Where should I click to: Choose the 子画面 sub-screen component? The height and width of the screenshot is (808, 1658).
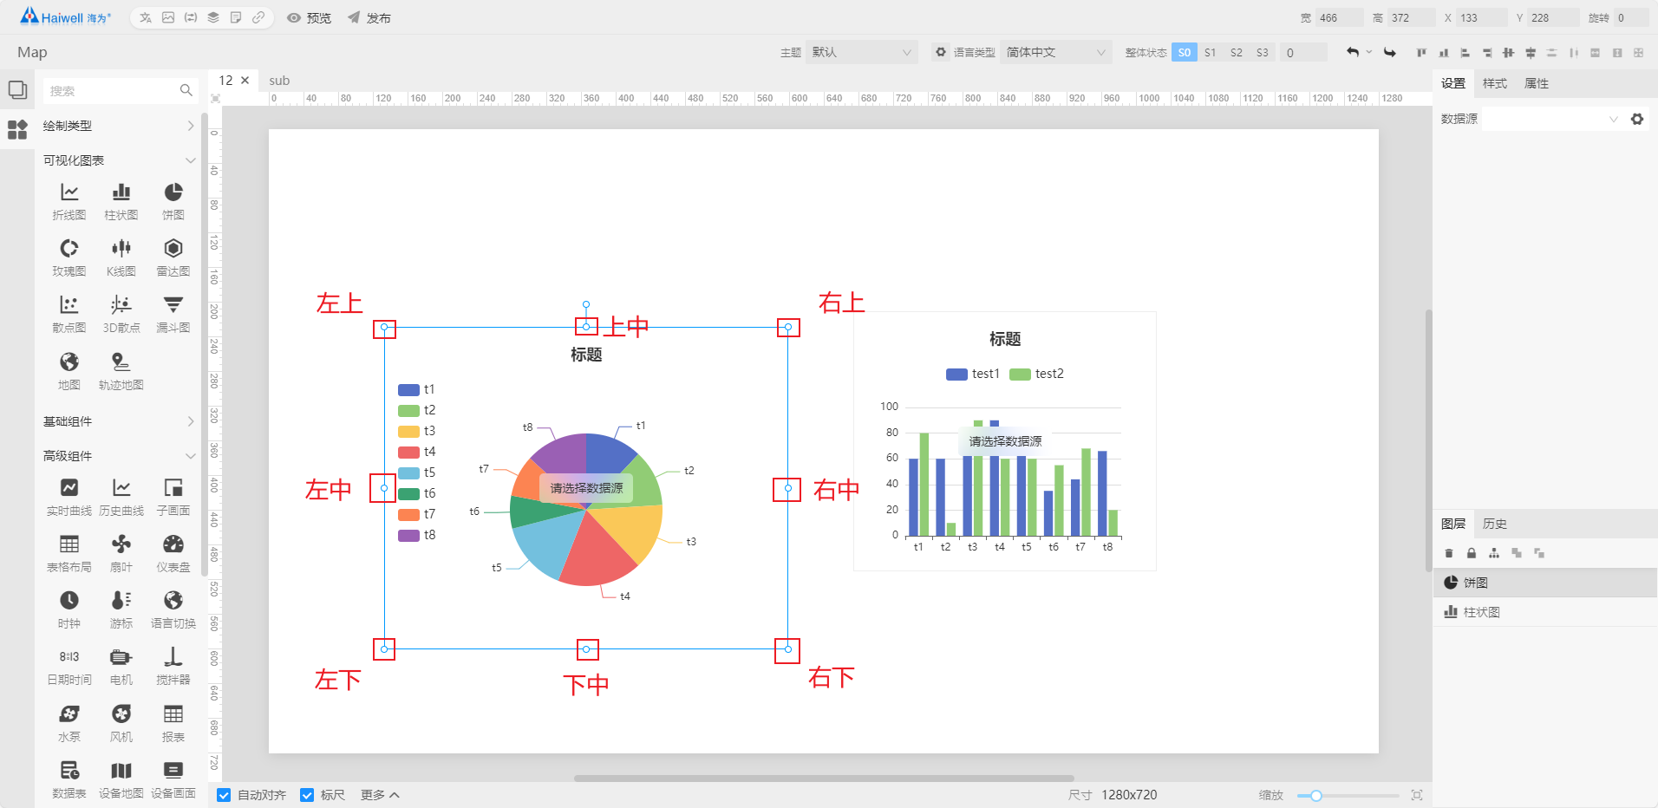tap(173, 497)
